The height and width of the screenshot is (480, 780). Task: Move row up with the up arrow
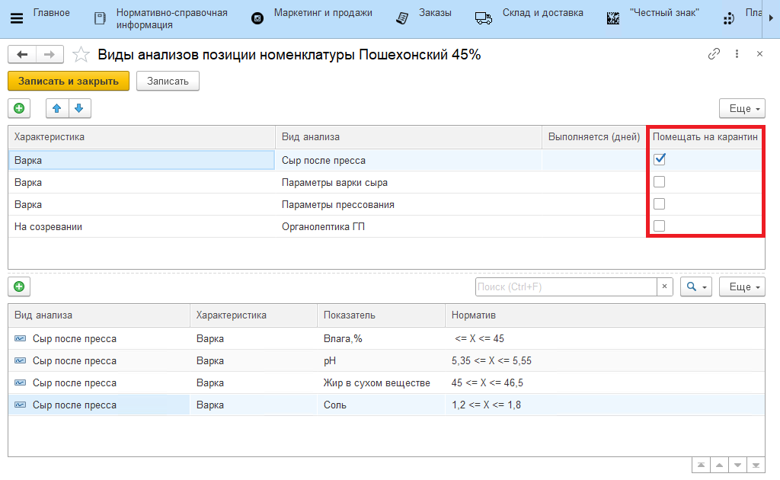tap(57, 108)
